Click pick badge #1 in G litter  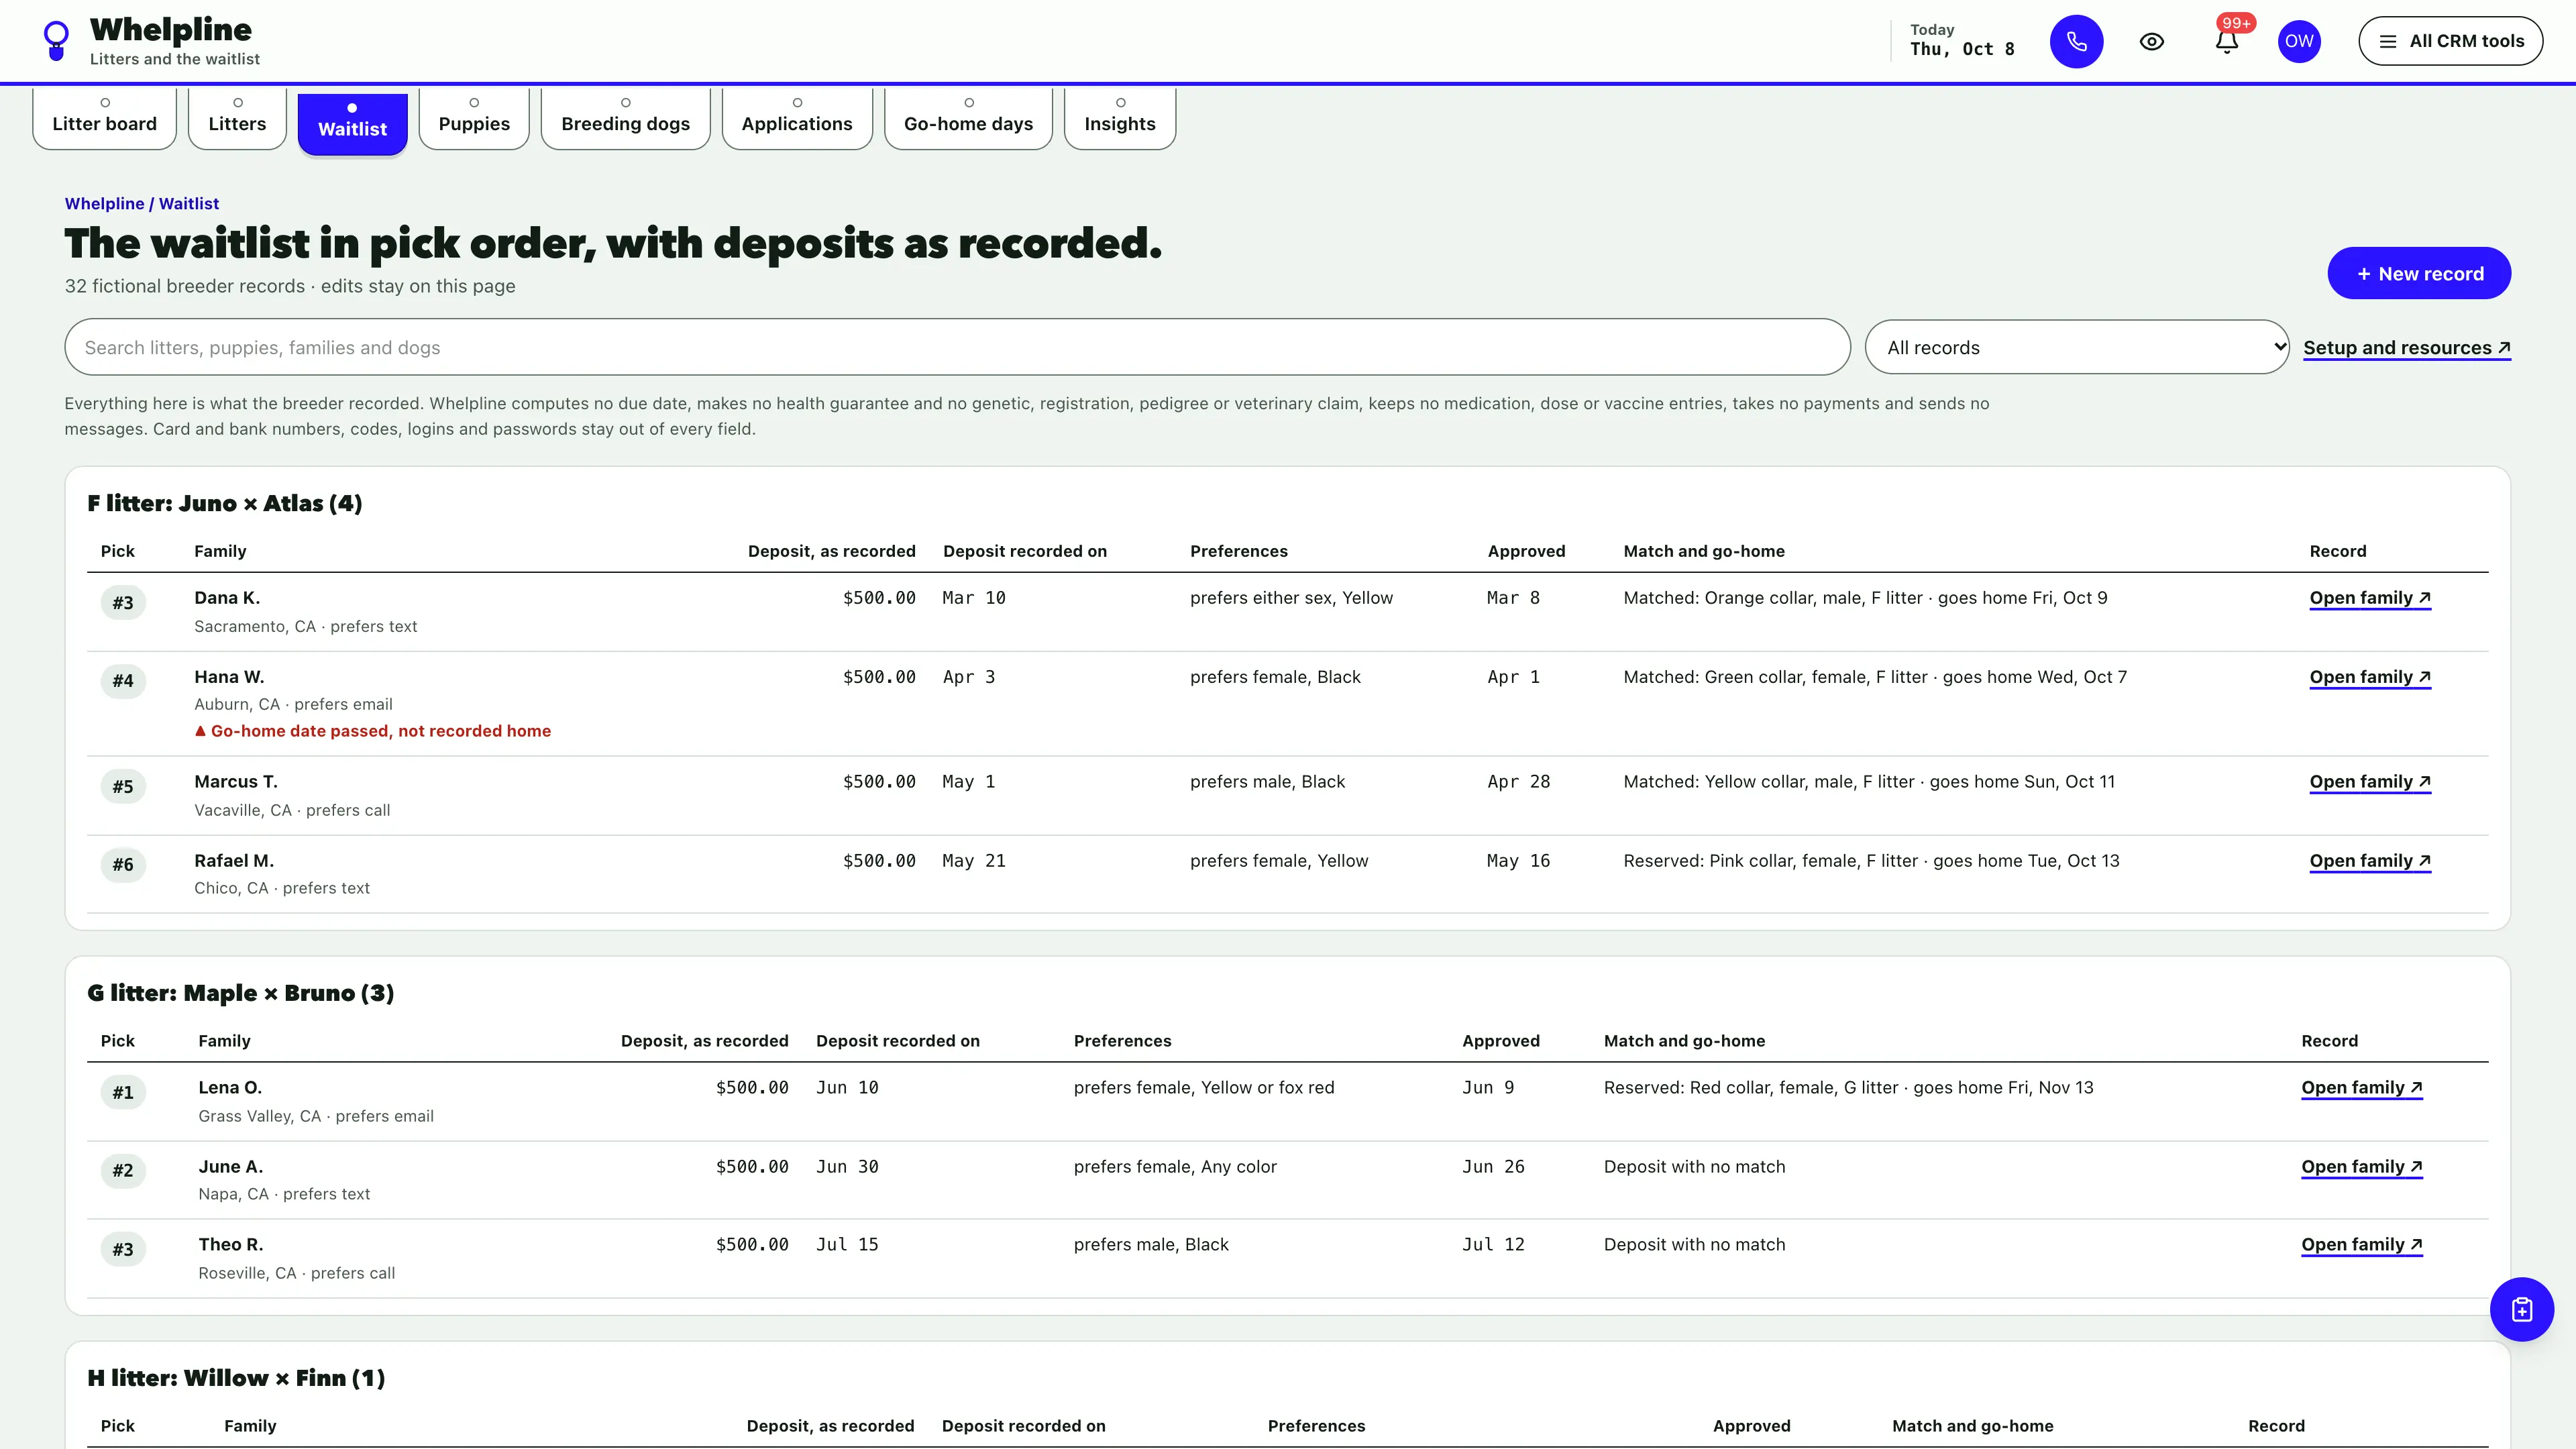pos(123,1093)
